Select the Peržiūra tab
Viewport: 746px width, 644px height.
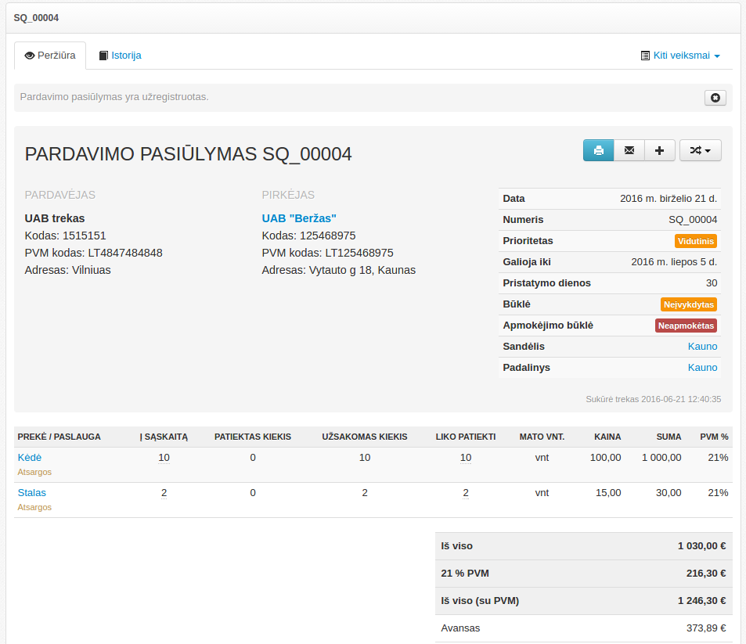pos(50,56)
